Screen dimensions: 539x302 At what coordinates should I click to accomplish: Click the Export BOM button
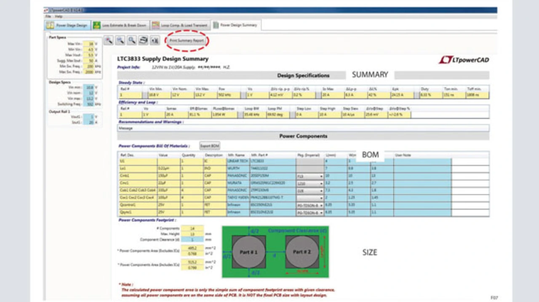pyautogui.click(x=209, y=146)
